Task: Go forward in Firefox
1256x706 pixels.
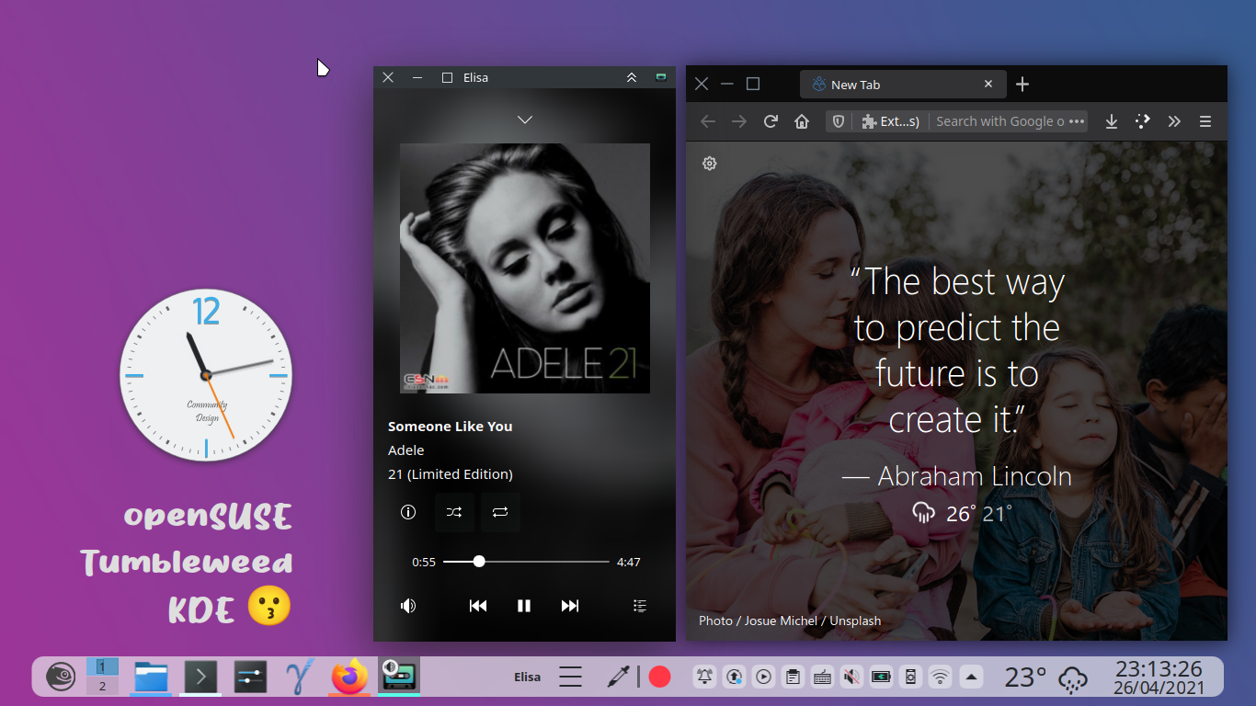Action: [739, 121]
